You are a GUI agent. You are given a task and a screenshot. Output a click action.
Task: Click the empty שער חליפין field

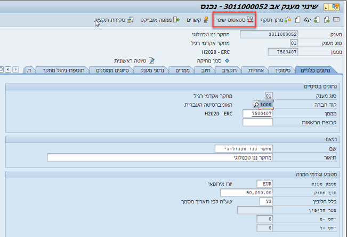[x=255, y=210]
